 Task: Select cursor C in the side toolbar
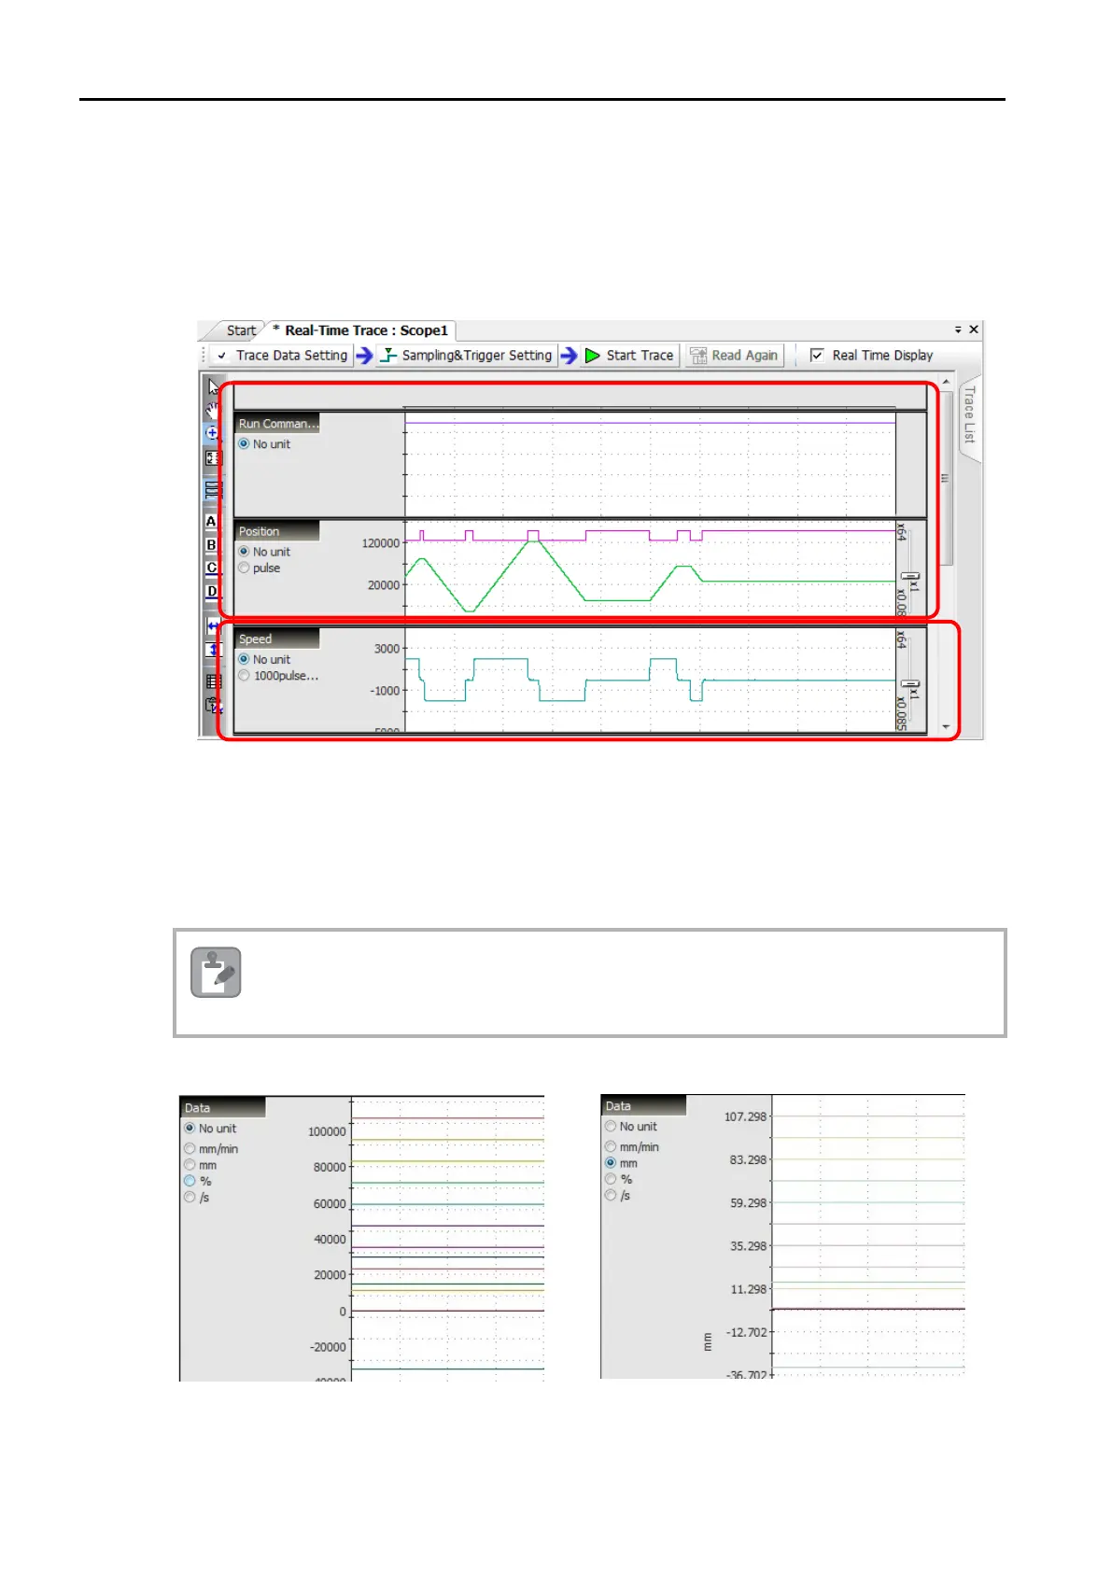click(212, 568)
